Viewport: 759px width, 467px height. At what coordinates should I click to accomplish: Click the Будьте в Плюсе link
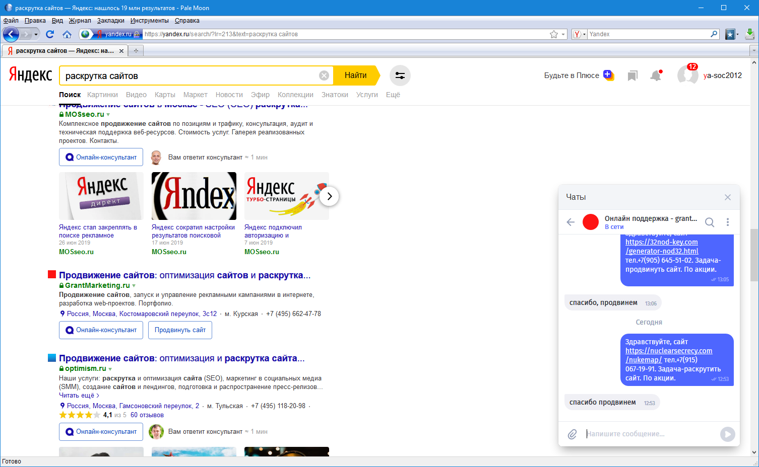572,75
